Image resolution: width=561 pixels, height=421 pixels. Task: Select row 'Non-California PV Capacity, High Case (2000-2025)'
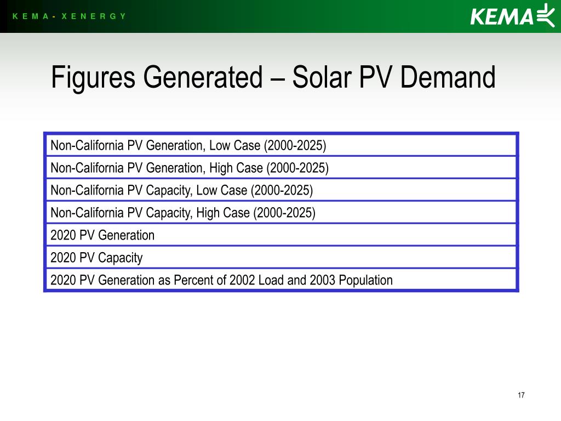coord(281,213)
